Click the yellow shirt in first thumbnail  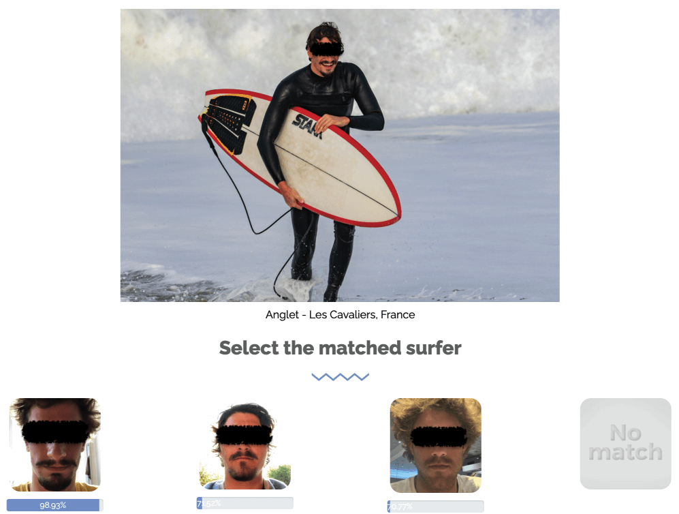click(55, 486)
